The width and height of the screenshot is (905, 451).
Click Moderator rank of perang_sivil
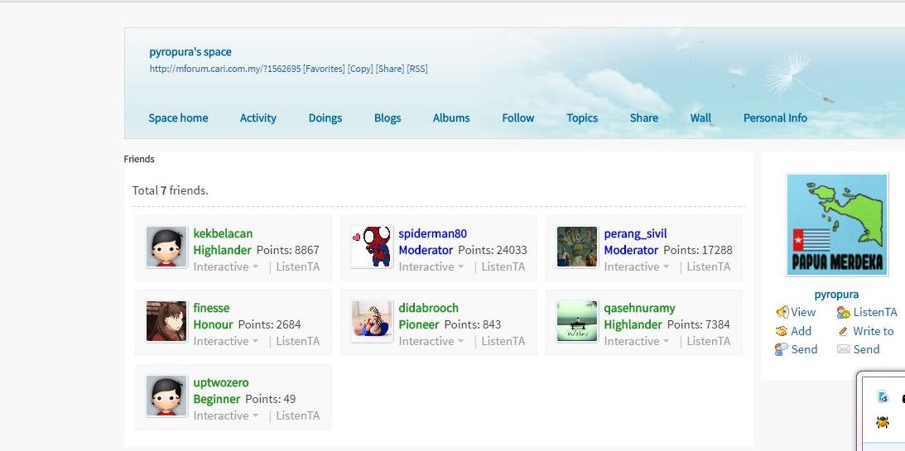point(632,250)
